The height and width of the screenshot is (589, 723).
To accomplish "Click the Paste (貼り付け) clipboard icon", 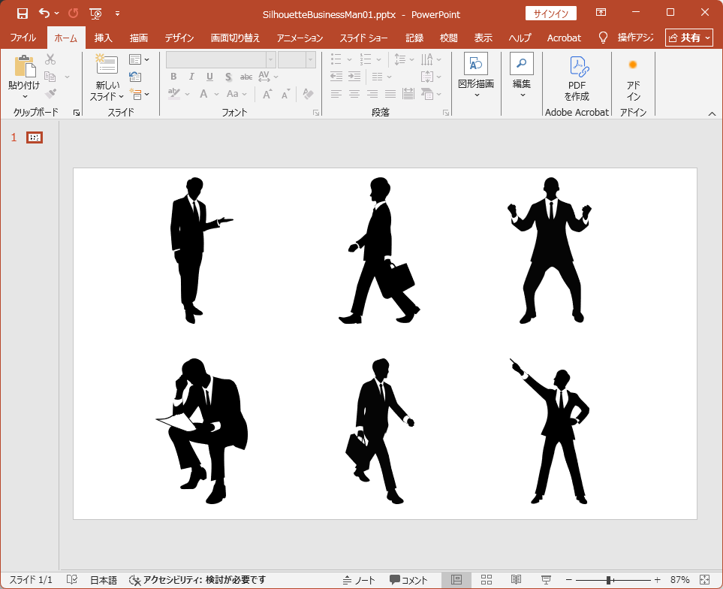I will [x=24, y=68].
